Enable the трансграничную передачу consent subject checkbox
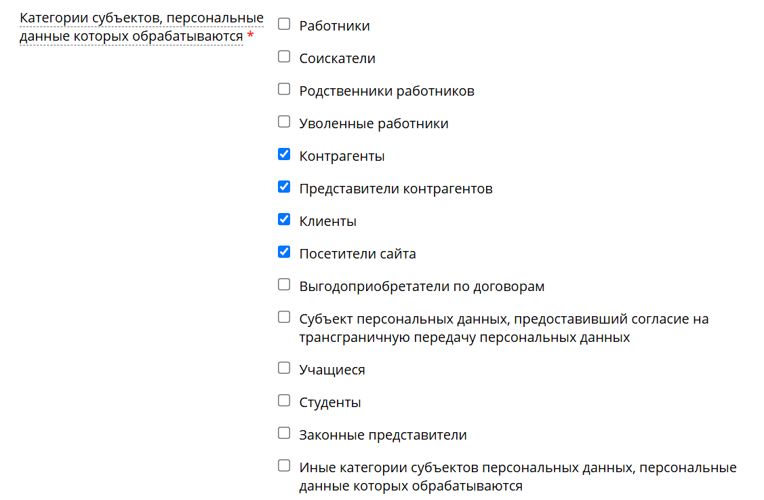Screen dimensions: 764x500 click(x=283, y=316)
